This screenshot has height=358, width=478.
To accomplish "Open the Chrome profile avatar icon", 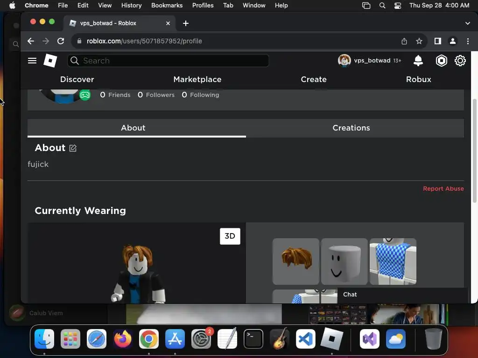I will pos(453,41).
